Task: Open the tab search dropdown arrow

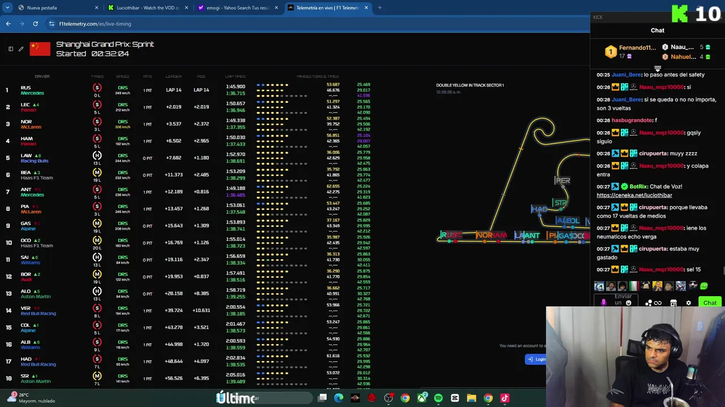Action: point(7,8)
